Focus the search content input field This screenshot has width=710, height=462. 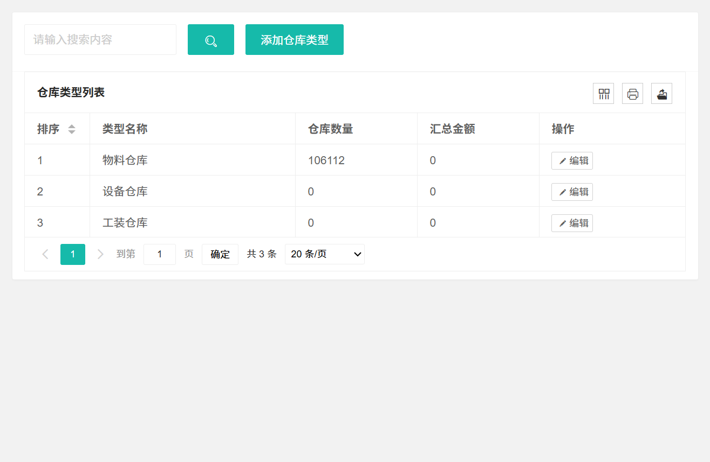100,40
